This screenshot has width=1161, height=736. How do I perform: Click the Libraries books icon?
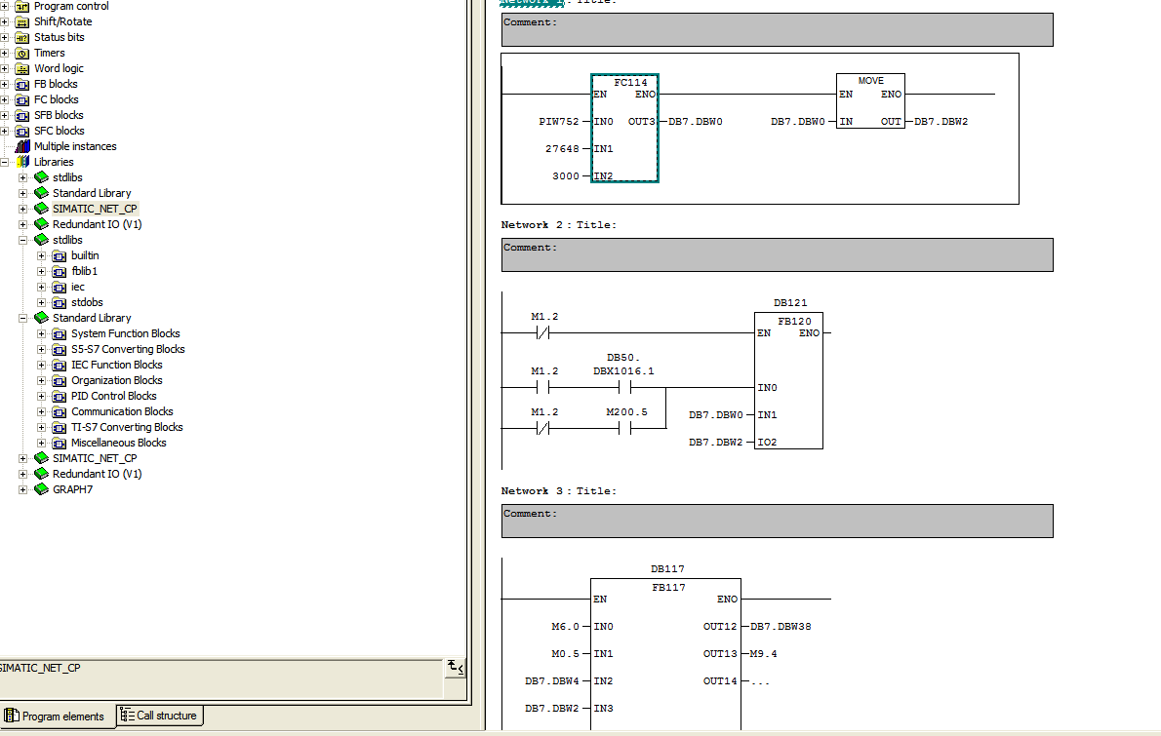22,162
